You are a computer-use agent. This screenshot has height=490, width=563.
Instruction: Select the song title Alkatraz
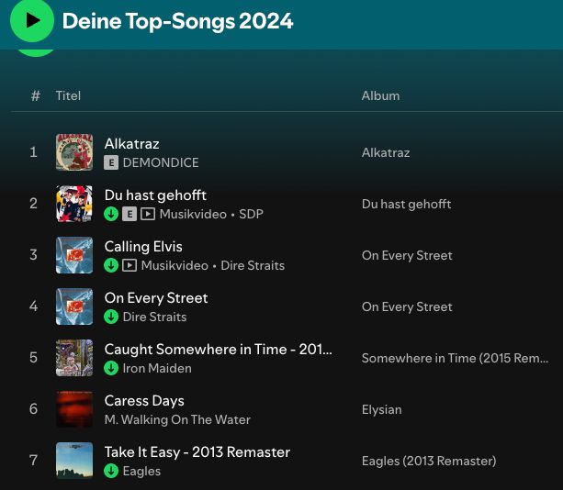[131, 144]
